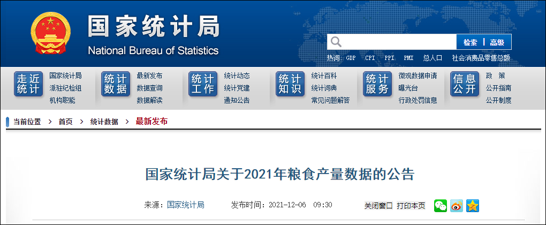Viewport: 546px width, 225px height.
Task: Share the article via the Weibo icon
Action: pos(457,206)
